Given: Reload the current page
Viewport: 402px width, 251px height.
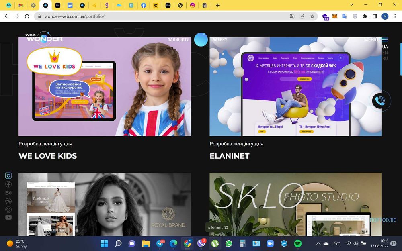Looking at the screenshot, I should coord(27,16).
